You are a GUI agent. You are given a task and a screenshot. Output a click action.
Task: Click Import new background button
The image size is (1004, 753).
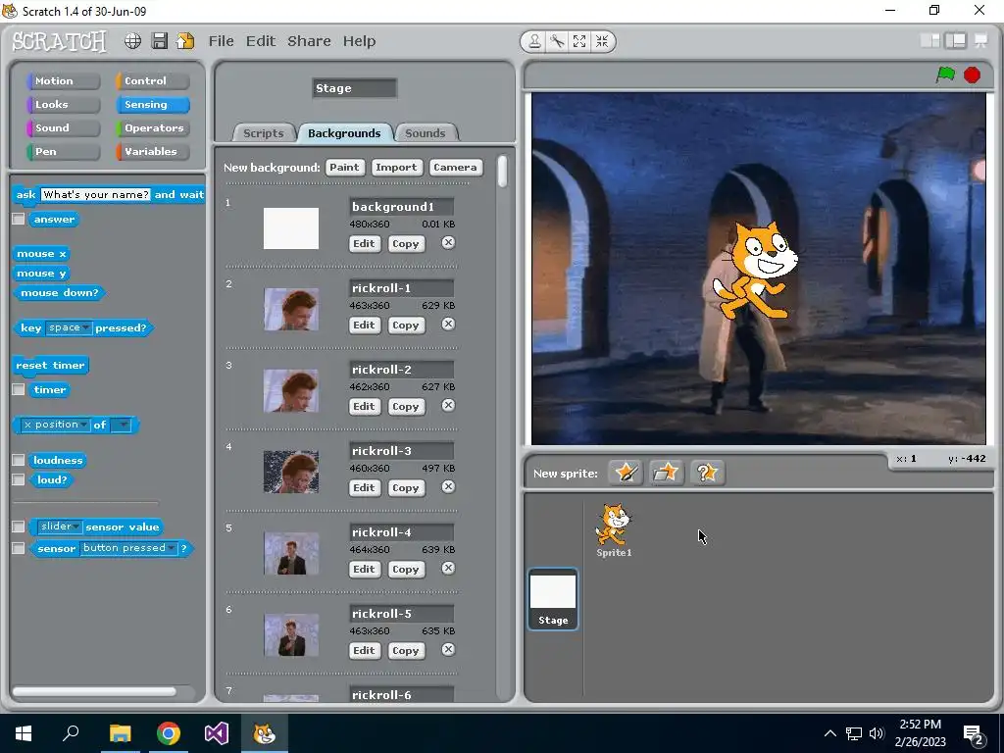(x=396, y=167)
